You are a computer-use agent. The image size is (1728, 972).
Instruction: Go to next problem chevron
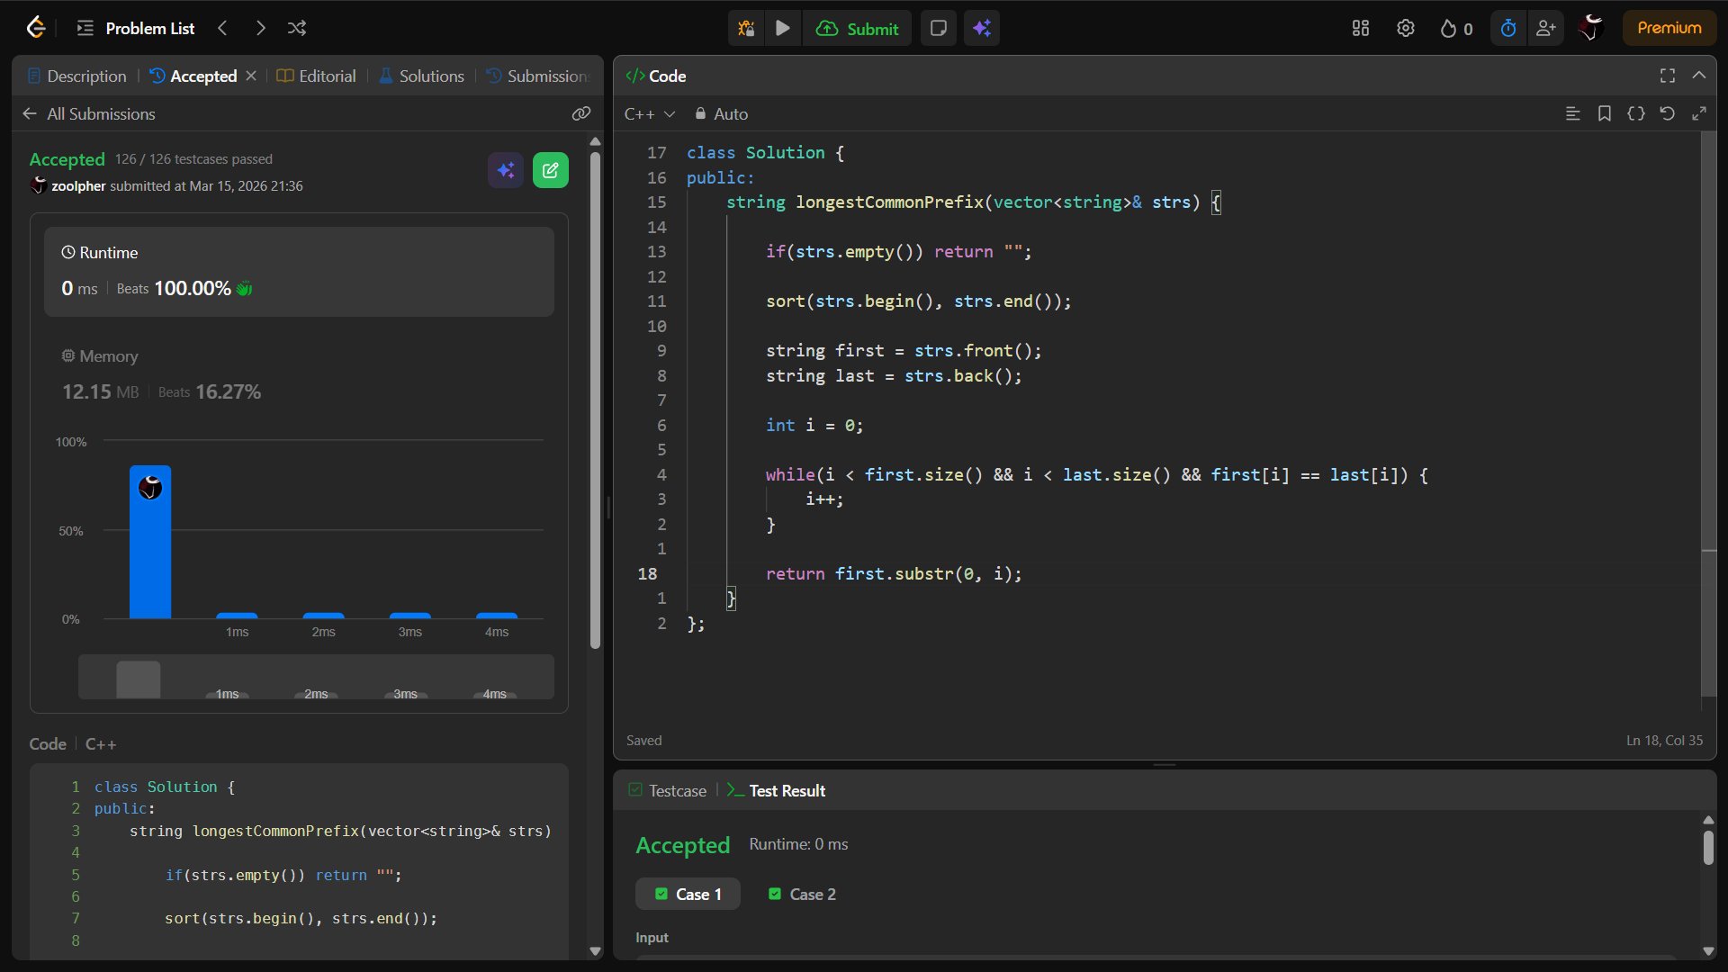click(x=260, y=28)
